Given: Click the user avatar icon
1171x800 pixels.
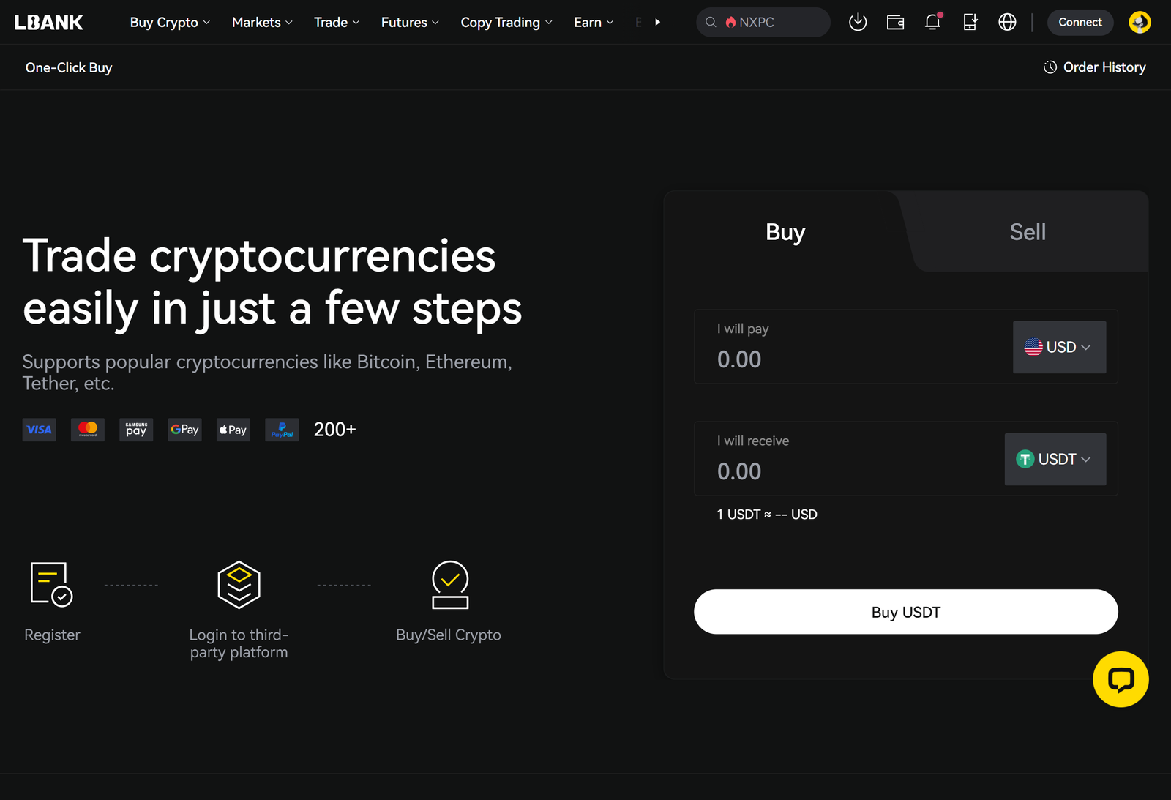Looking at the screenshot, I should 1140,23.
